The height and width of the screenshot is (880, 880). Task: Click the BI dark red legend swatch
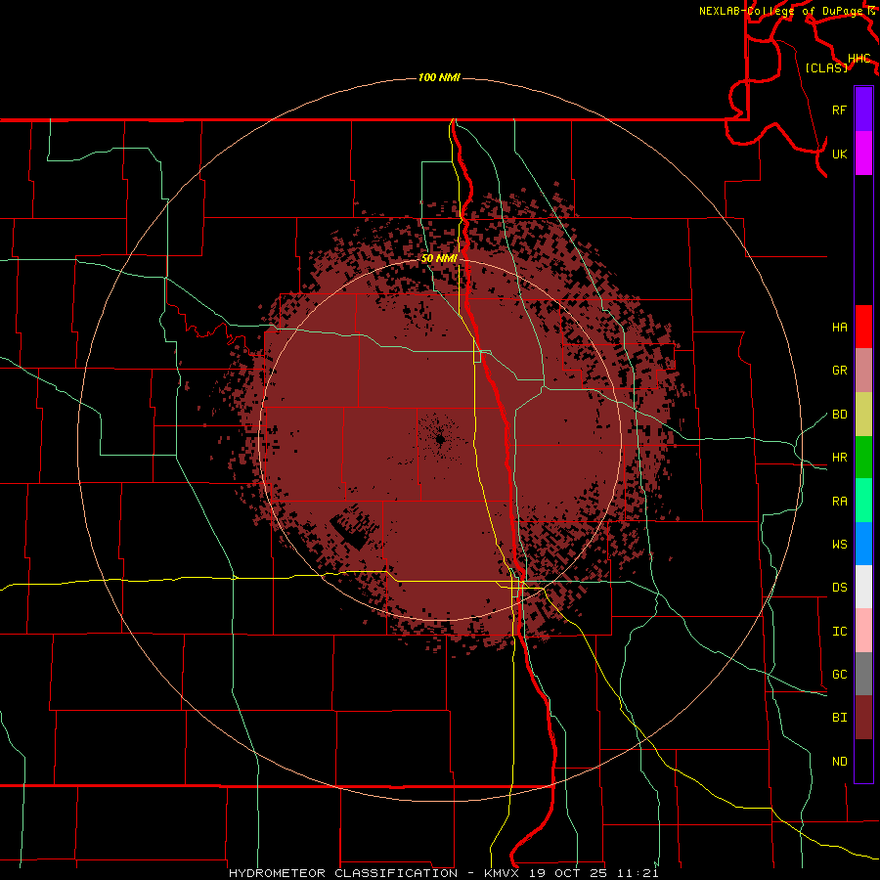tap(863, 718)
